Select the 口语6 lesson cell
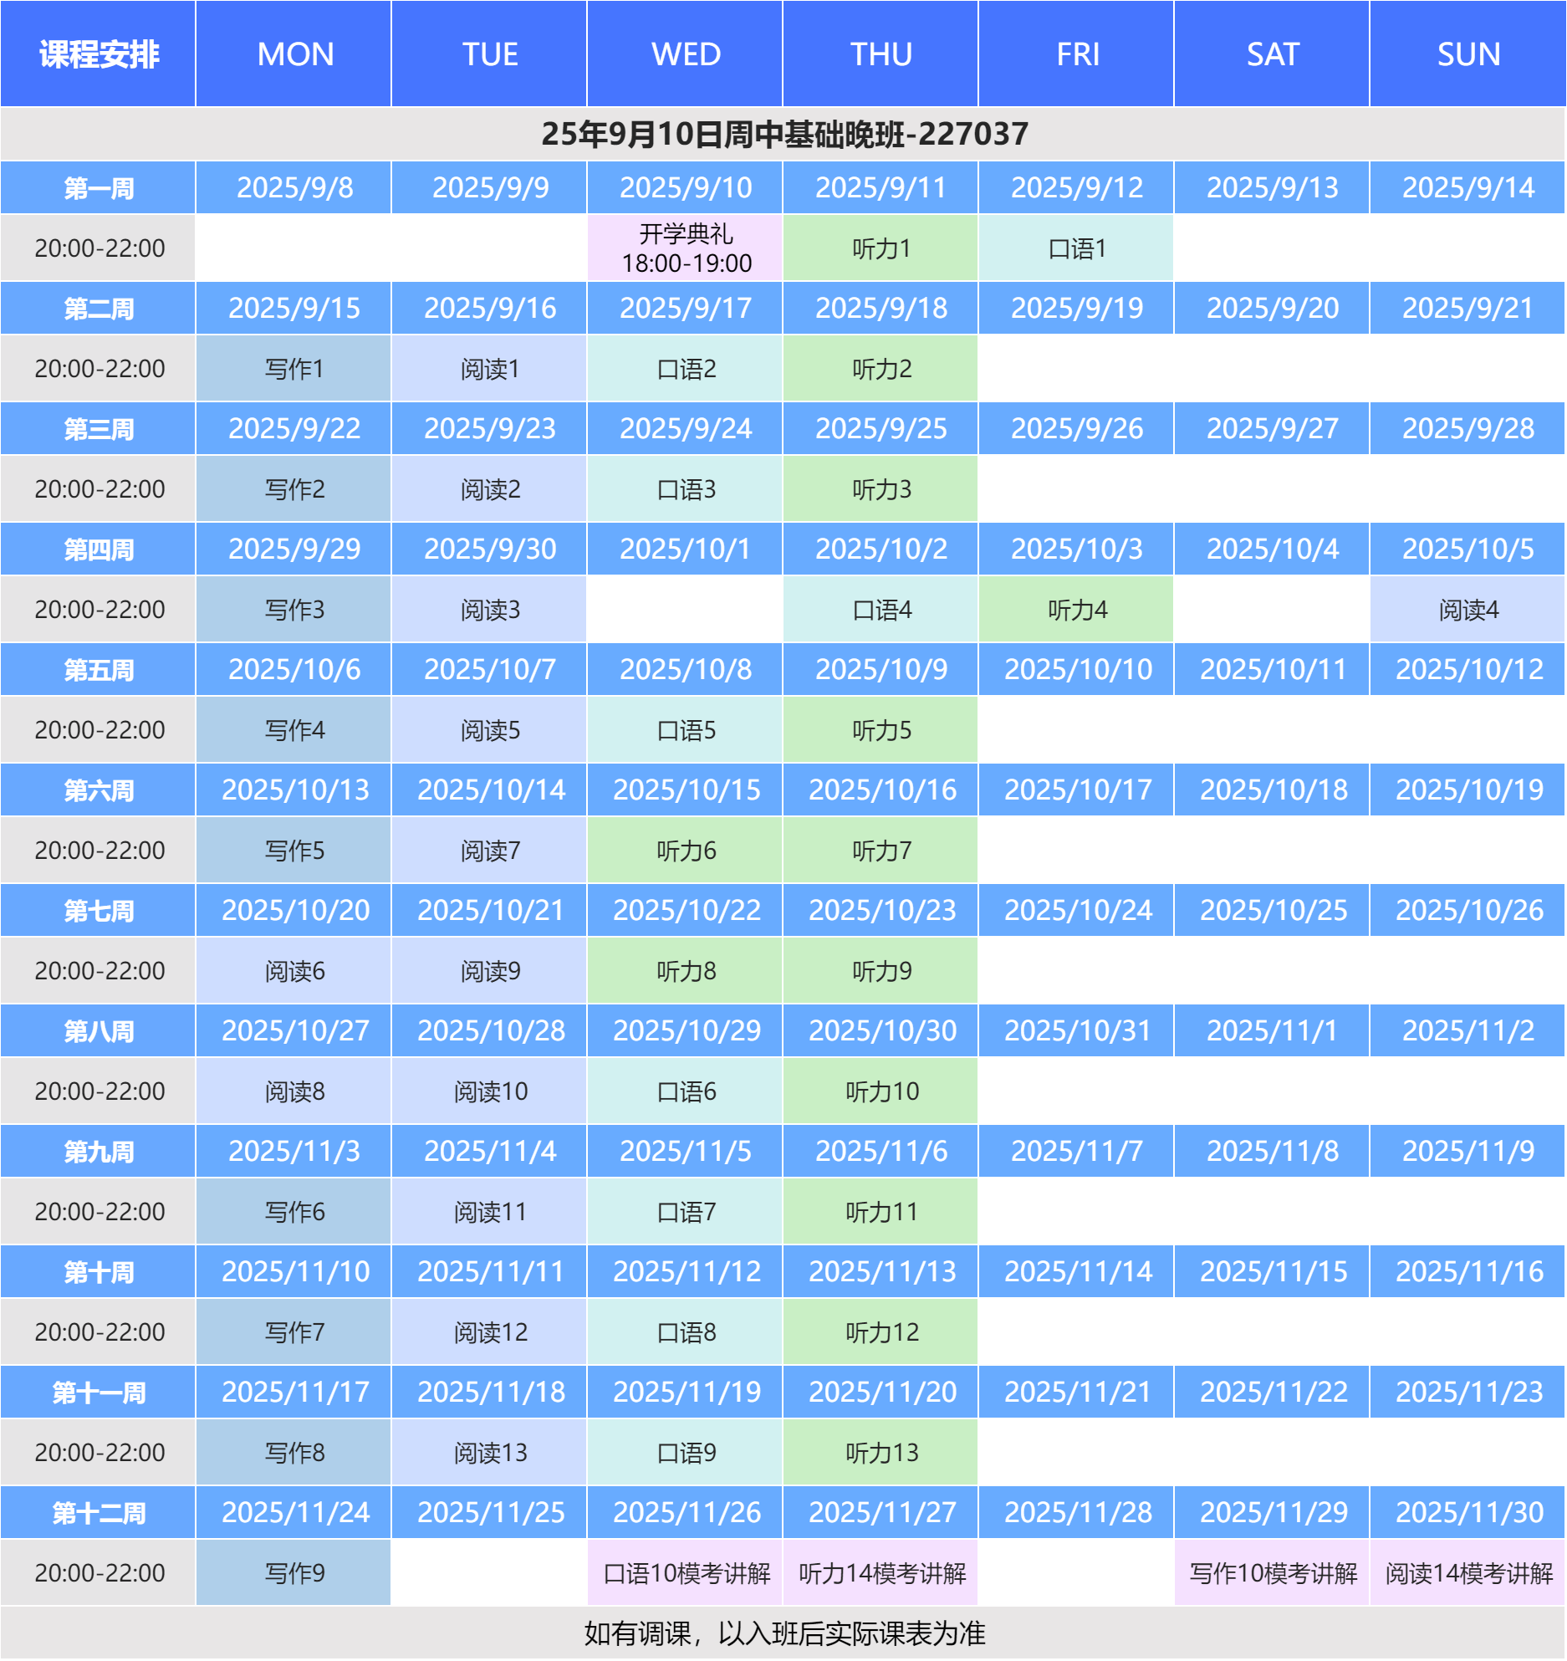Viewport: 1567px width, 1661px height. 685,1091
